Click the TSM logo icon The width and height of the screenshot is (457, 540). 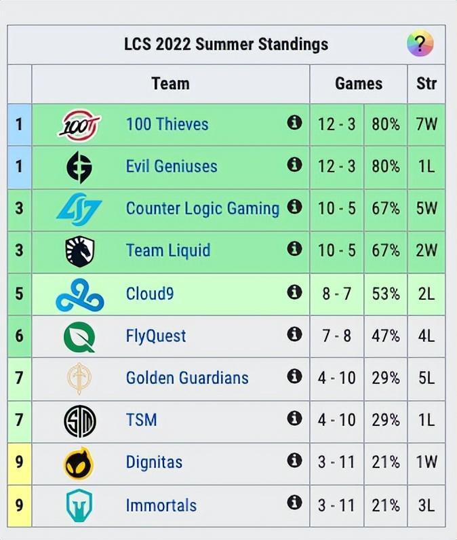tap(79, 421)
